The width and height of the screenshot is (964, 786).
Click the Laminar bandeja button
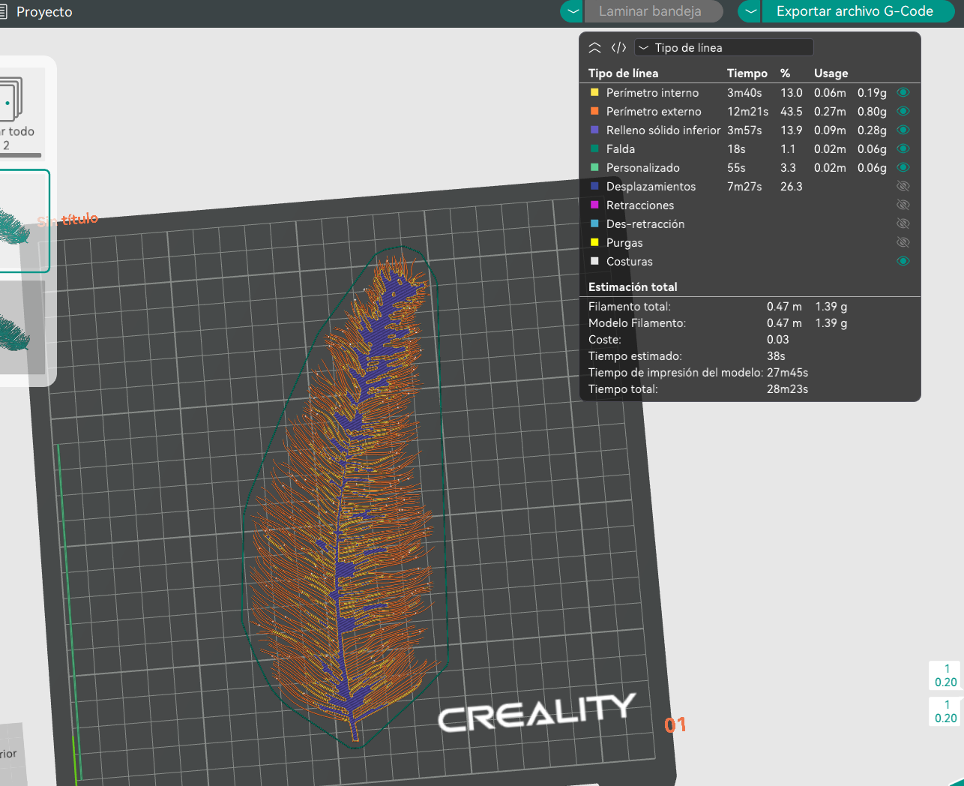[650, 11]
